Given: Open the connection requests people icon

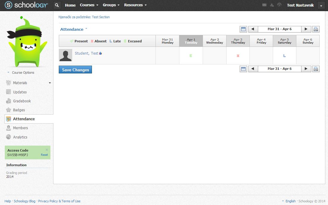Looking at the screenshot, I should tap(272, 5).
